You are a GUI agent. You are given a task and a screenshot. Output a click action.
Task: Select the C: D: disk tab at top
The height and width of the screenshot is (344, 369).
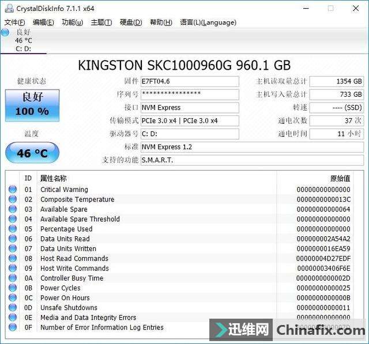pos(24,40)
